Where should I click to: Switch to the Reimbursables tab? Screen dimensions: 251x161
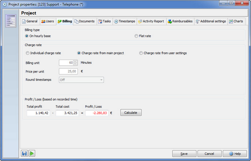(180, 22)
